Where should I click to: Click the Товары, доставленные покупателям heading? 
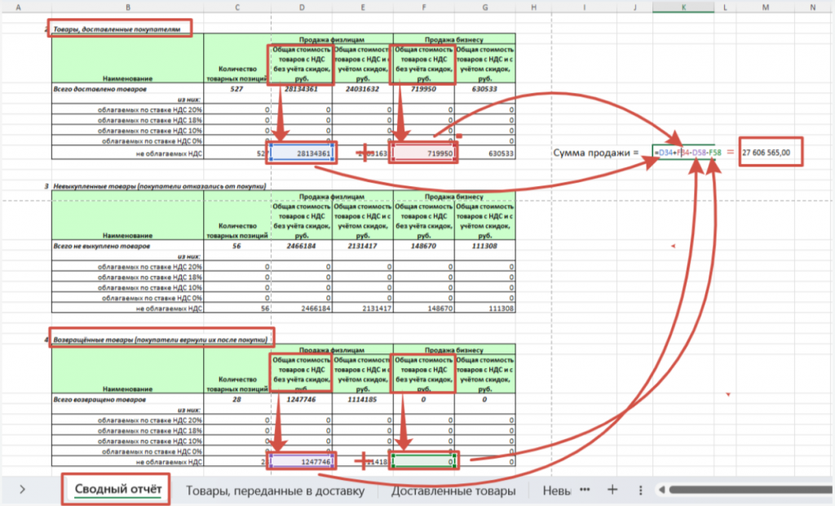(120, 28)
